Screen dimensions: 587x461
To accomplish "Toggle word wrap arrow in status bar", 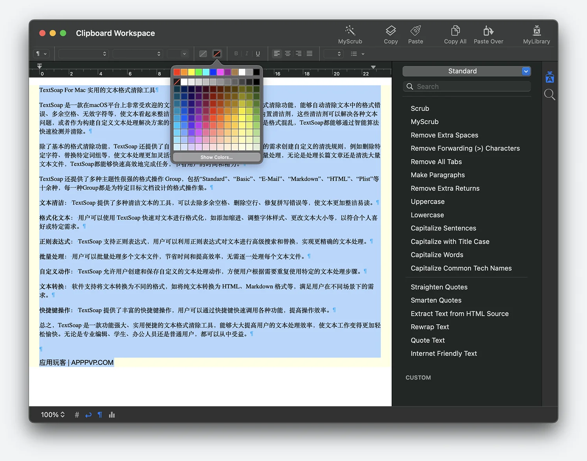I will coord(88,415).
